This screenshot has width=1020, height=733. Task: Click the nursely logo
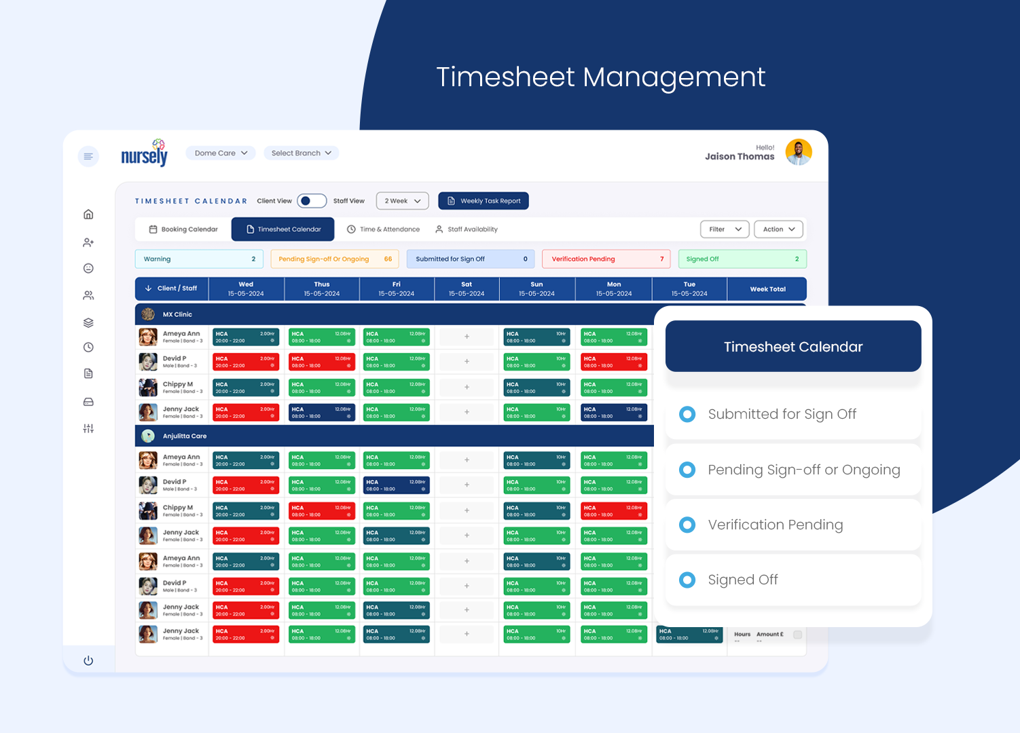pyautogui.click(x=144, y=153)
